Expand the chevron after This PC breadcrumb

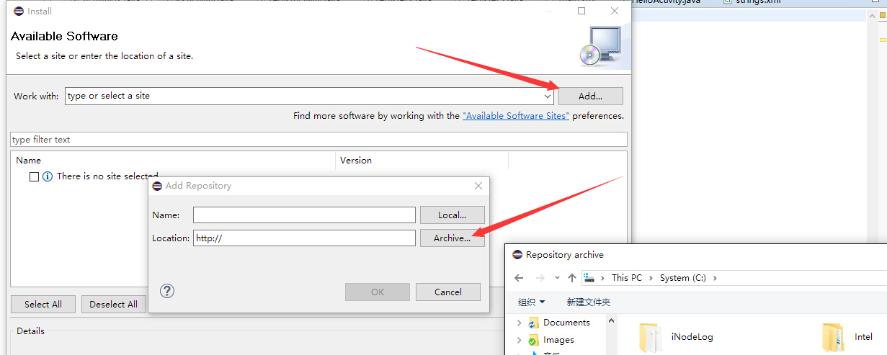651,278
